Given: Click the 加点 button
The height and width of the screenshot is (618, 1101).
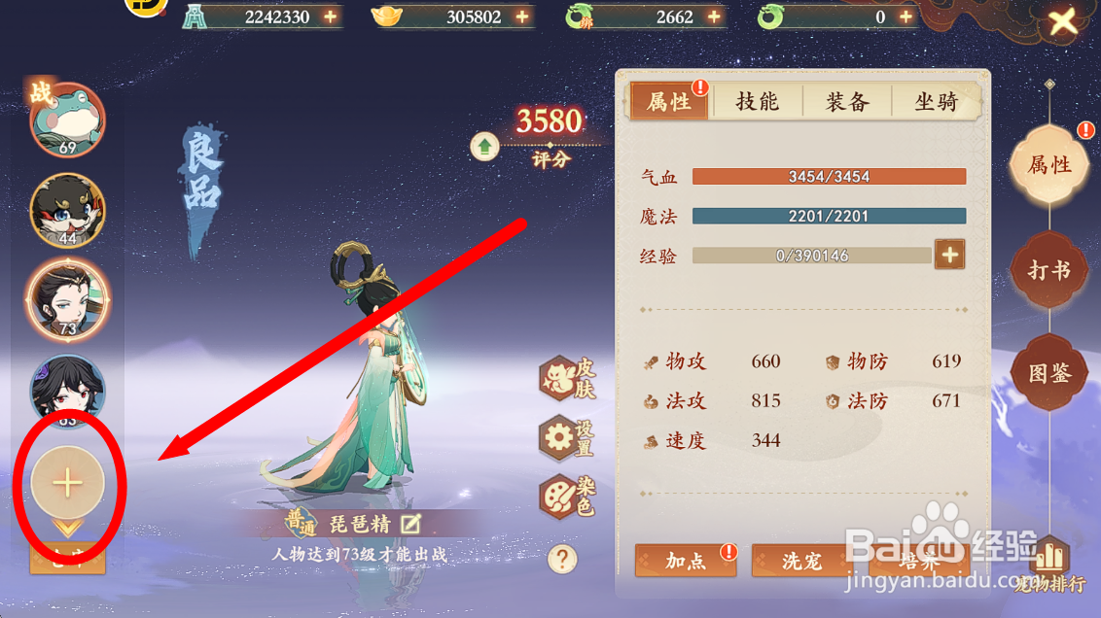Looking at the screenshot, I should coord(686,561).
